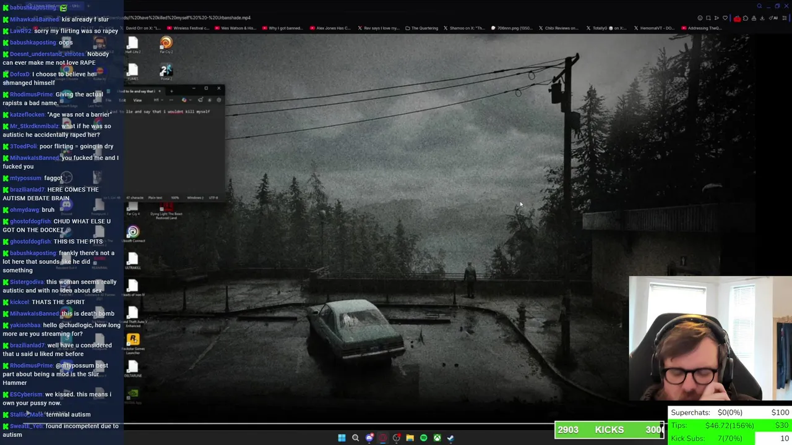Open the Steam taskbar icon
The height and width of the screenshot is (445, 792).
click(x=450, y=438)
